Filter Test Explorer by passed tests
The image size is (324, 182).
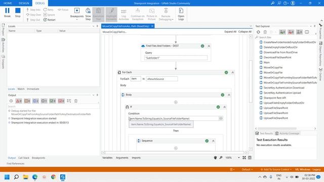[x=282, y=32]
